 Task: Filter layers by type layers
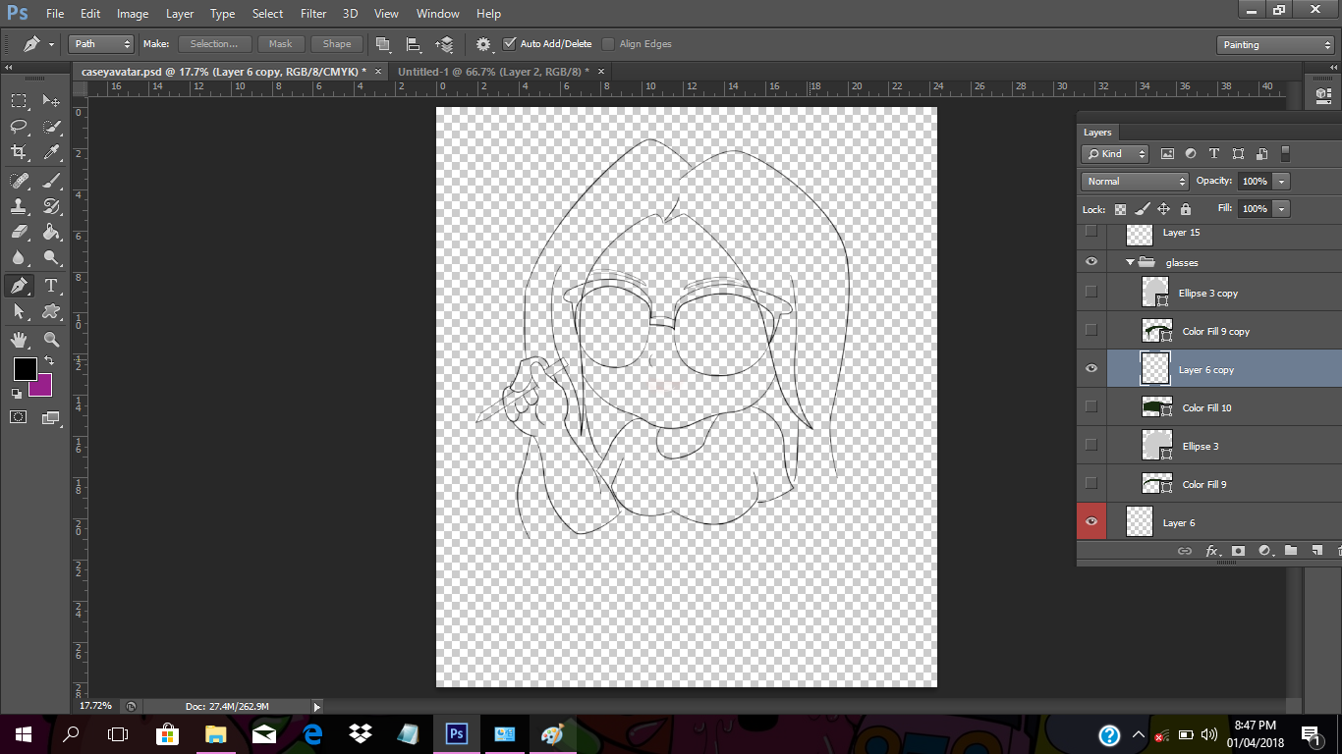[x=1214, y=154]
